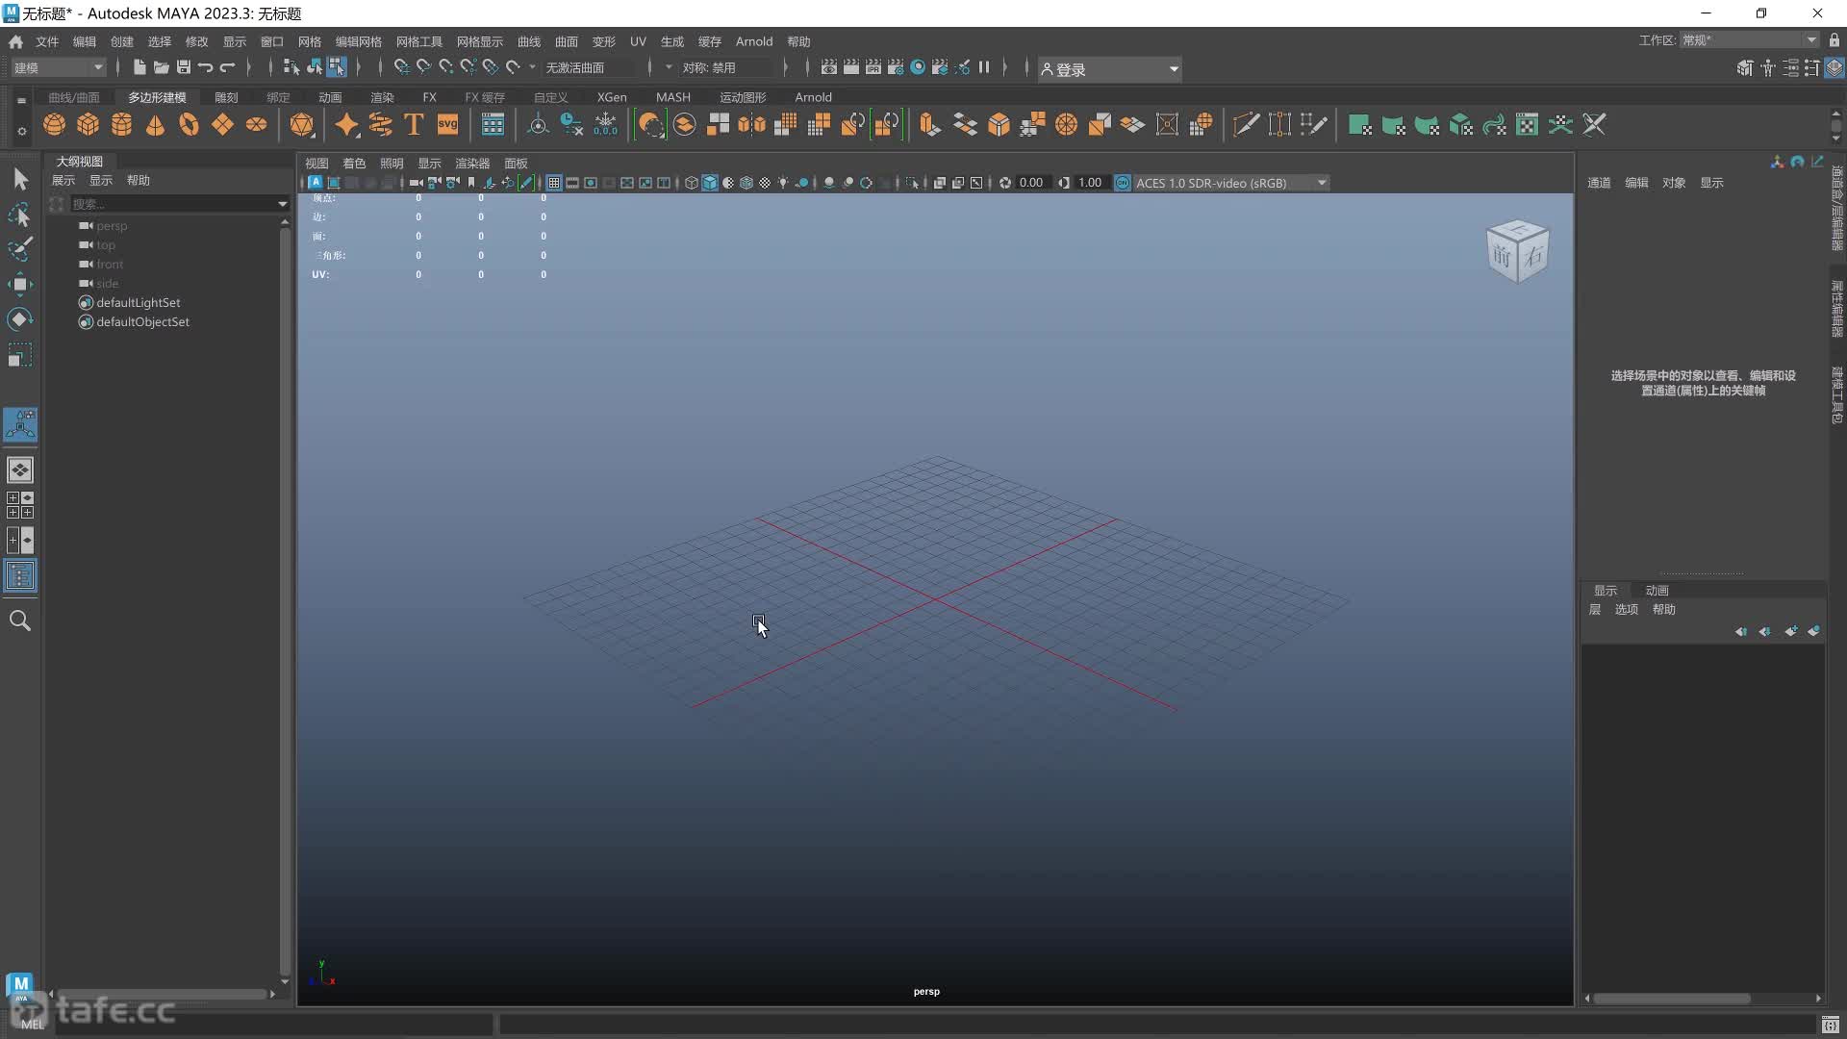Open the outliner search filter dropdown arrow
This screenshot has width=1847, height=1039.
pos(282,204)
